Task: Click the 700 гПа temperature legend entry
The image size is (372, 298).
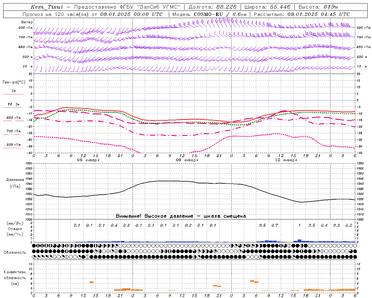Action: pyautogui.click(x=14, y=131)
